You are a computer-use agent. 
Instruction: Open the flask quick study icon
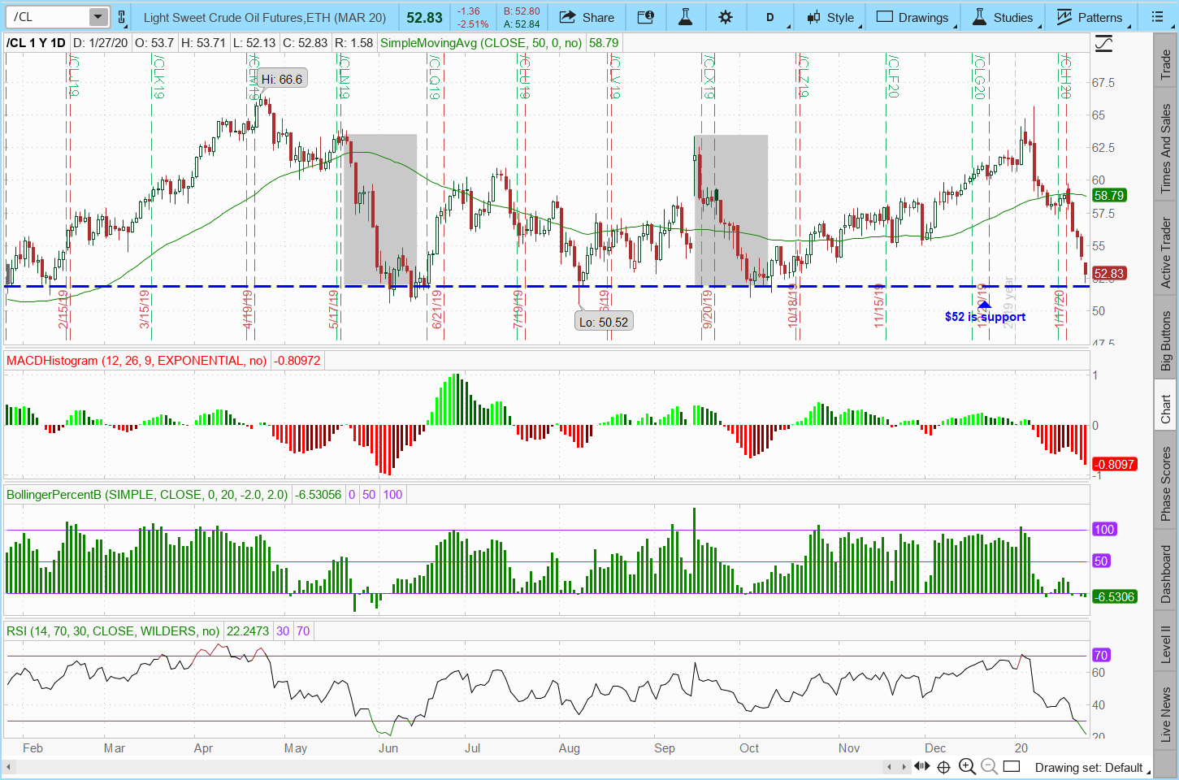tap(685, 17)
